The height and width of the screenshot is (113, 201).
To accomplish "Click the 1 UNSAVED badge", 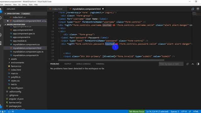I will click(26, 14).
